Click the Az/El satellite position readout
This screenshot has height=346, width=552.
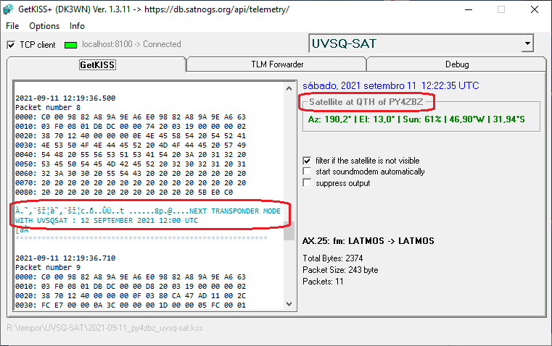(x=416, y=119)
